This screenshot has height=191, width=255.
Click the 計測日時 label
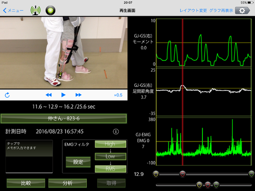pos(16,132)
